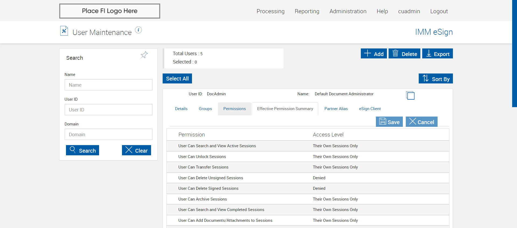Click the pin icon in Search panel
This screenshot has width=517, height=228.
click(144, 55)
